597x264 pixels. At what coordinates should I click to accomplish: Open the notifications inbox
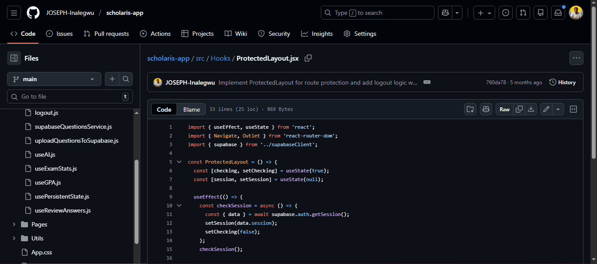point(558,13)
